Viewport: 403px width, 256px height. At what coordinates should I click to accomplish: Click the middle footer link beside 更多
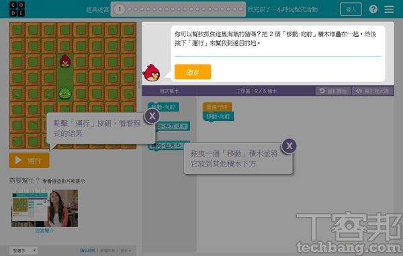107,251
